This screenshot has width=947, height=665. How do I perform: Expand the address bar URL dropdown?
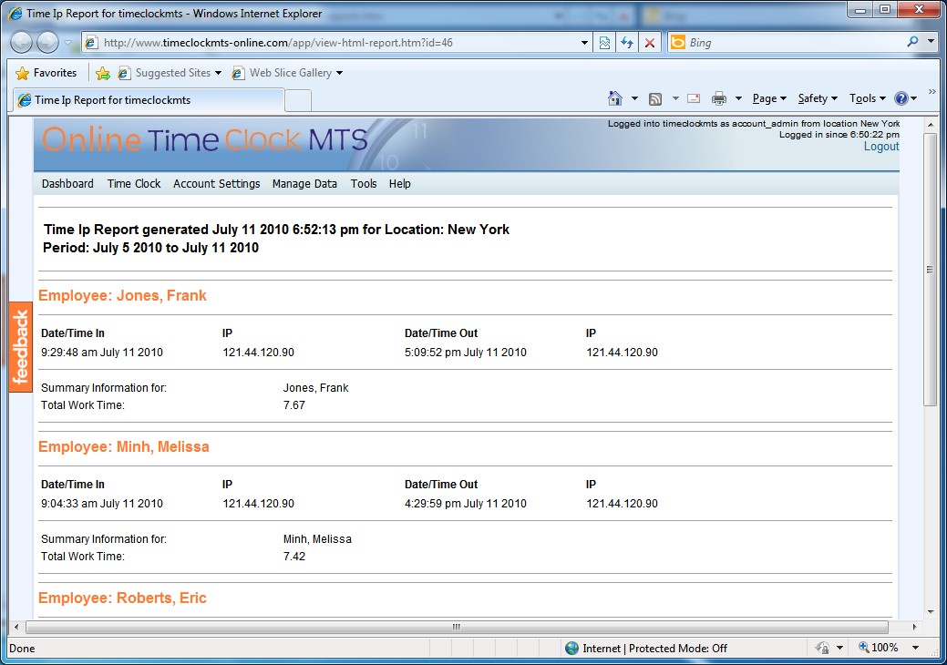point(584,43)
